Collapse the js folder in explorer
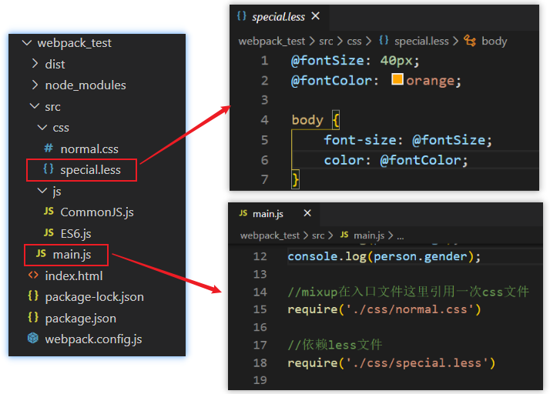Image resolution: width=550 pixels, height=394 pixels. [x=42, y=191]
